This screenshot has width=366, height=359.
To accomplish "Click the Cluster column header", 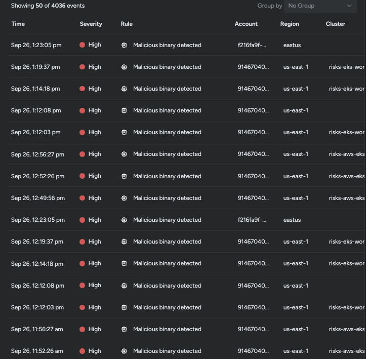I will click(x=336, y=24).
